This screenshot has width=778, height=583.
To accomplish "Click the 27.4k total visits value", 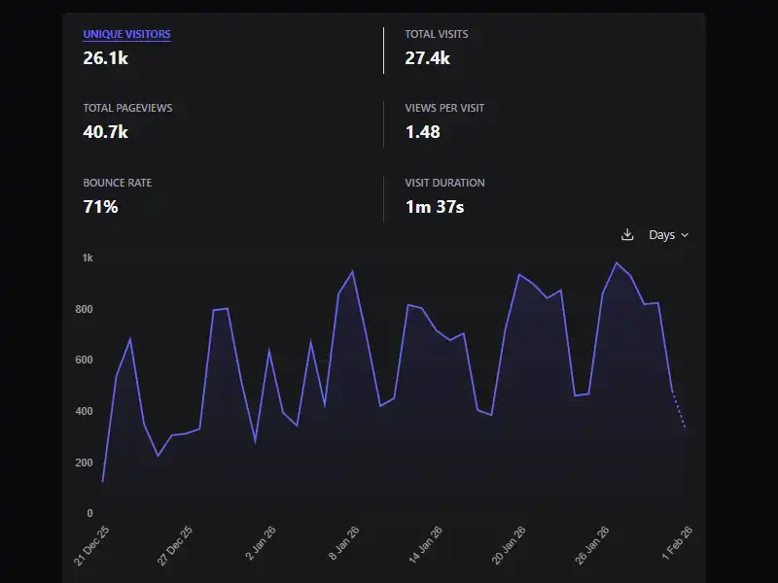I will click(x=426, y=57).
